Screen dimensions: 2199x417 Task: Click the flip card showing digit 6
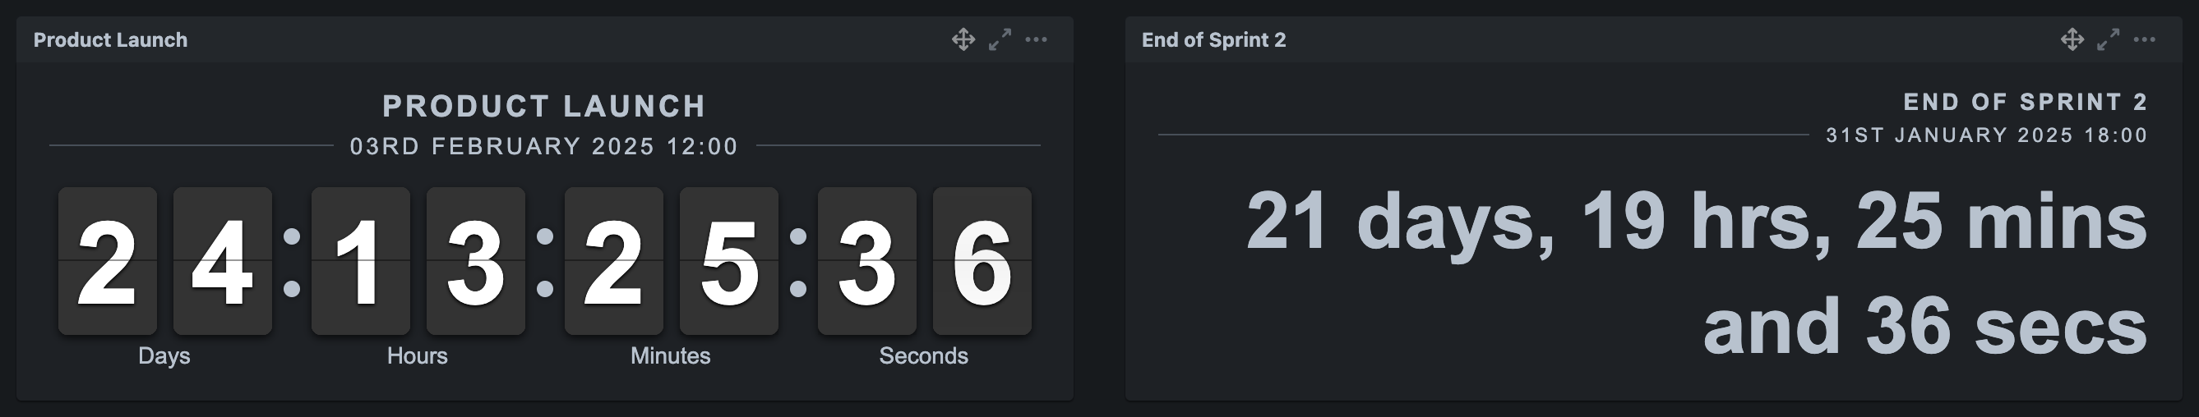[982, 261]
